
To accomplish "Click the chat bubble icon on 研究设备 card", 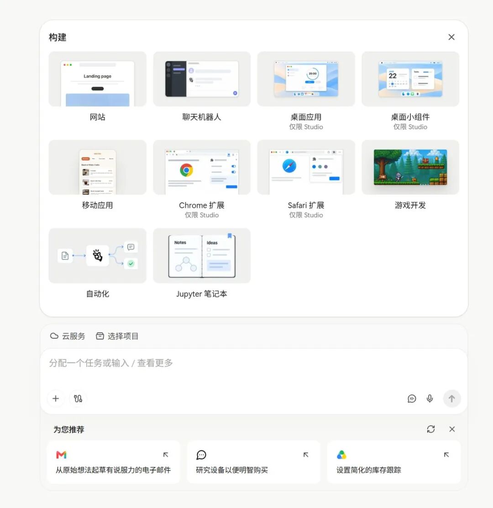I will (x=201, y=455).
